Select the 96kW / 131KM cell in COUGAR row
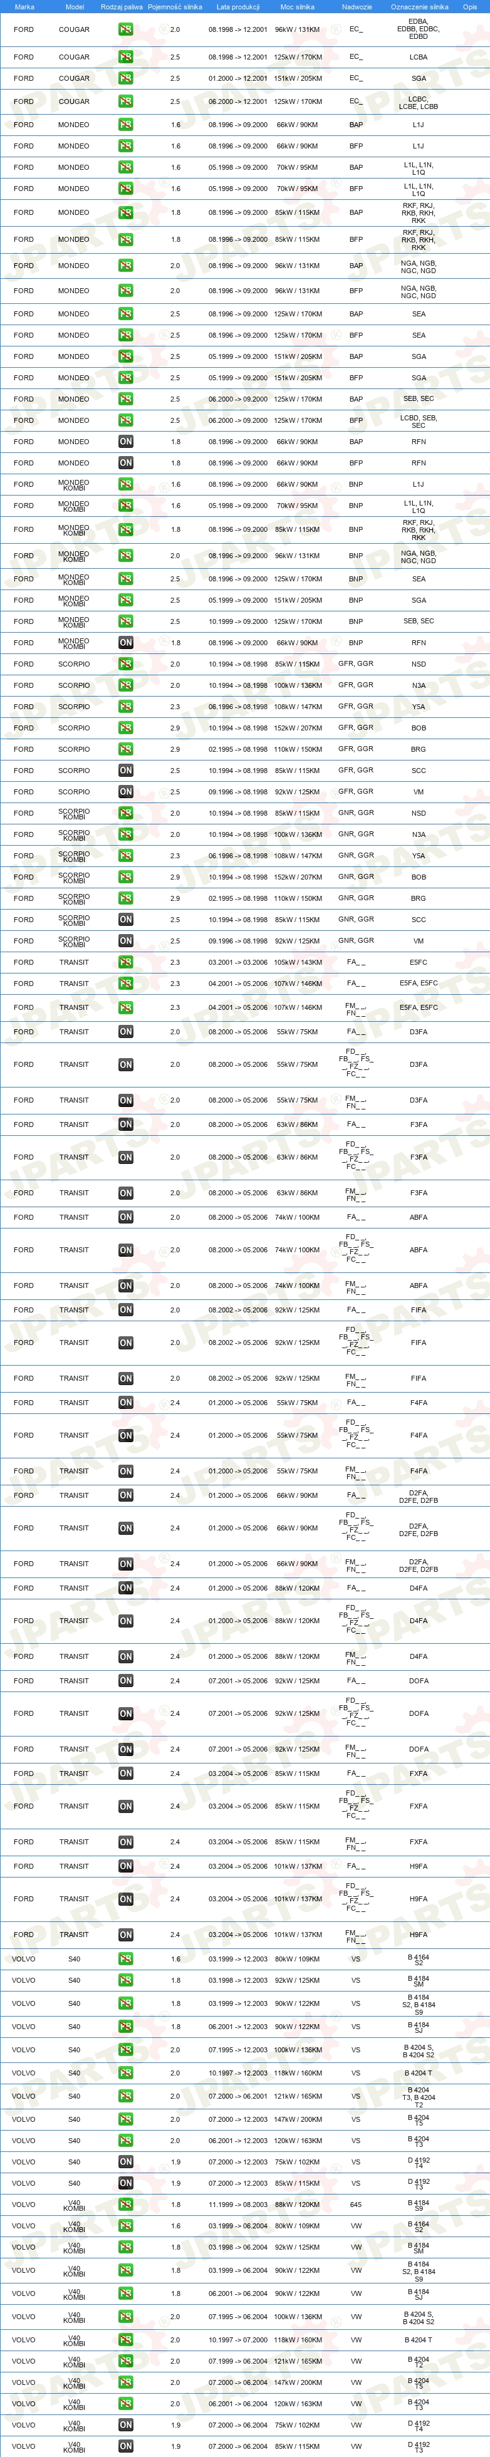The width and height of the screenshot is (490, 2457). 298,29
